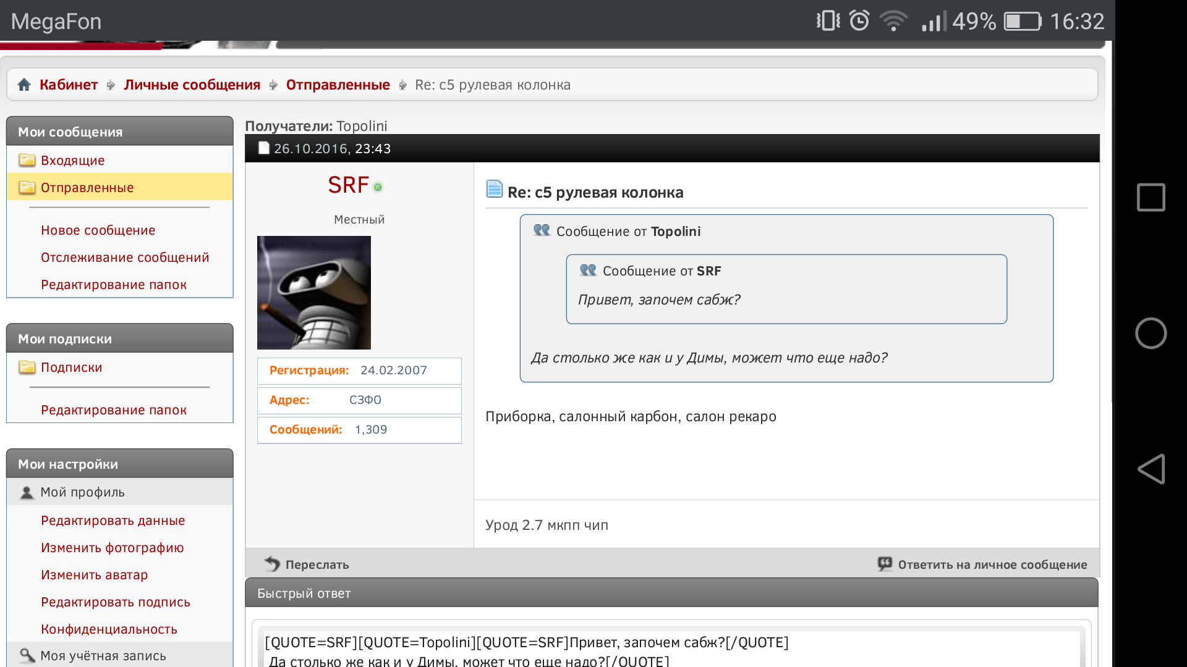Select Изменить аватар option
The image size is (1187, 667).
94,575
